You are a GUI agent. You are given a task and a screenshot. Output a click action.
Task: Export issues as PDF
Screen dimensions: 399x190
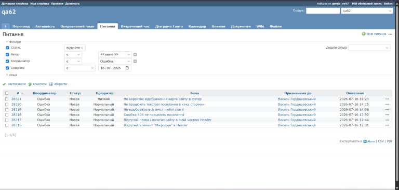coord(390,141)
